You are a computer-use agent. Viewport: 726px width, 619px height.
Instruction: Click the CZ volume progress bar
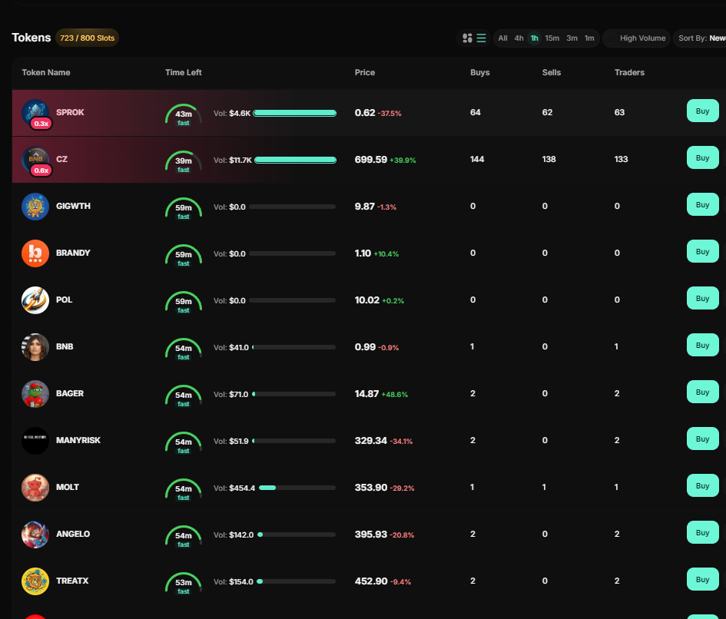point(296,160)
